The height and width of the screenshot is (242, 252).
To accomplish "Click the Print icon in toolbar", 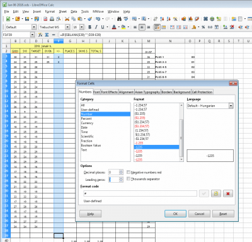I will click(52, 19).
